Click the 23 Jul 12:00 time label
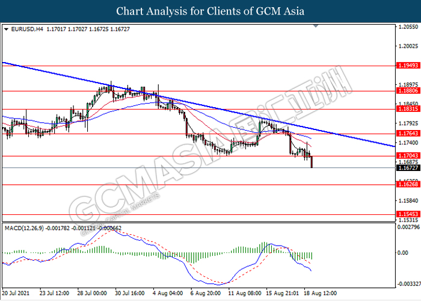421x301 pixels. pyautogui.click(x=54, y=293)
